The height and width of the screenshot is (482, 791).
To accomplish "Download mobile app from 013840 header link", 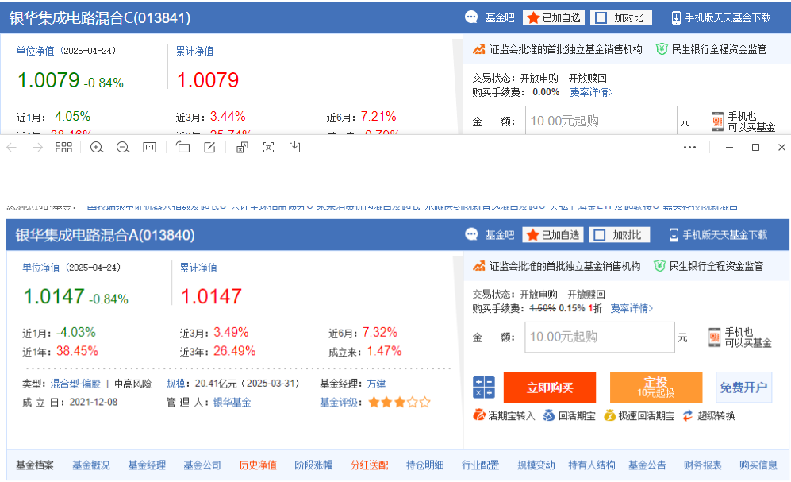I will pos(718,235).
